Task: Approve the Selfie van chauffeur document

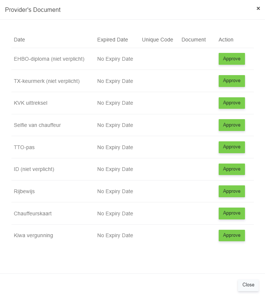Action: tap(232, 125)
